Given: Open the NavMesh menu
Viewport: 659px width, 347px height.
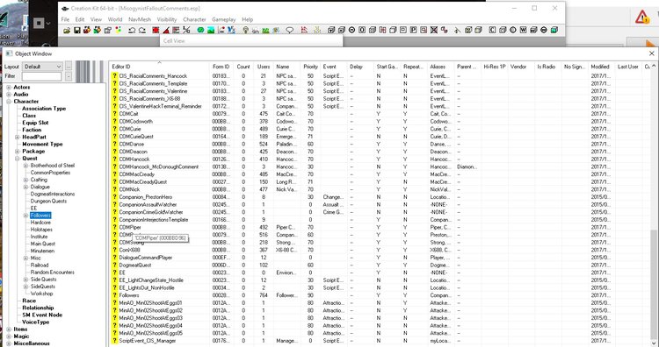Looking at the screenshot, I should 139,19.
